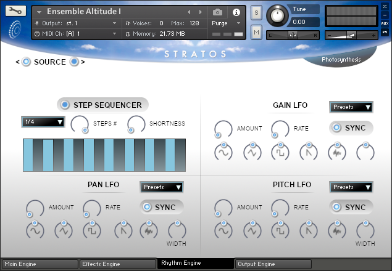Select Gain LFO sine waveform knob
Image resolution: width=392 pixels, height=271 pixels.
223,152
